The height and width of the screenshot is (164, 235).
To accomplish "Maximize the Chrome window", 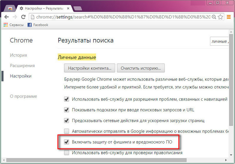I will click(218, 3).
